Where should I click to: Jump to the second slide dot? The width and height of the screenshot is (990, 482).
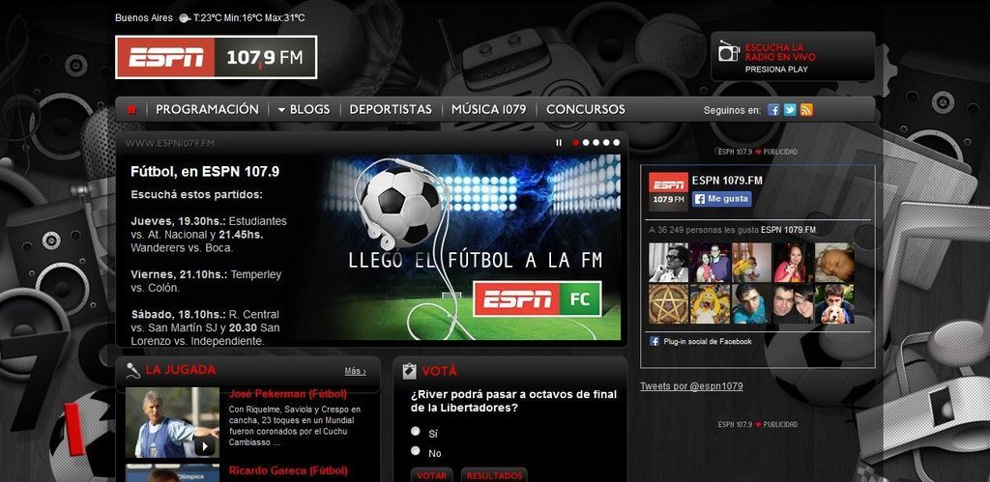pos(586,143)
